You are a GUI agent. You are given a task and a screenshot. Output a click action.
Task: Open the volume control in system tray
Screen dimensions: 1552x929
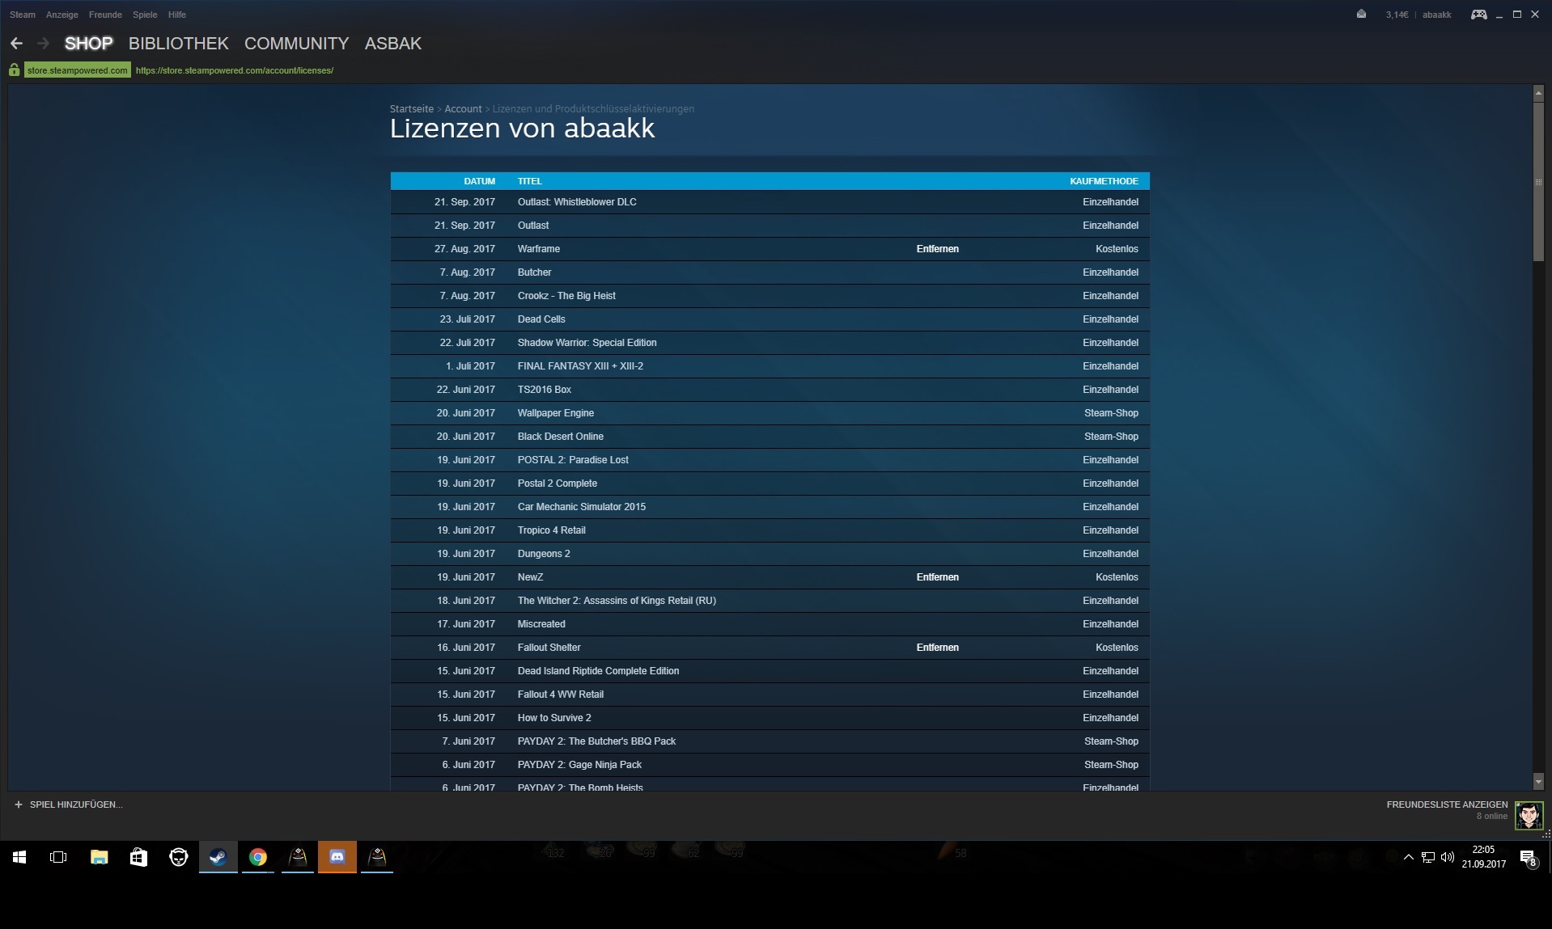(1448, 857)
